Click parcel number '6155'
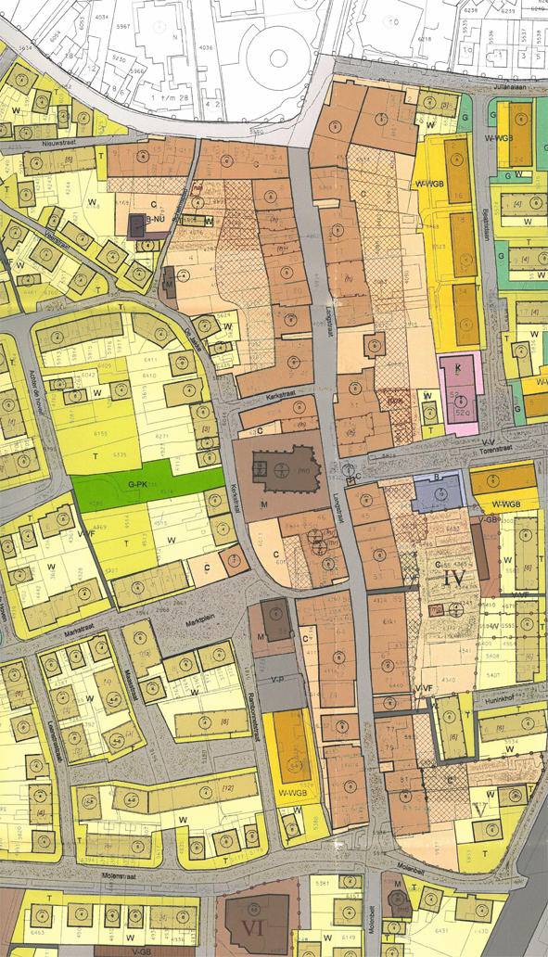548x957 pixels. pyautogui.click(x=101, y=433)
